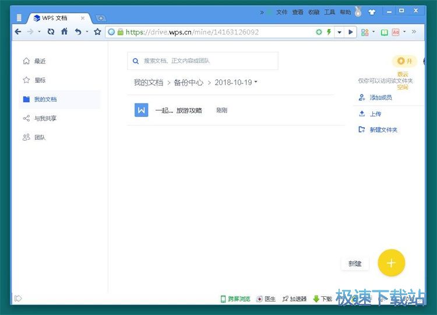Click 上传 upload link
This screenshot has height=315, width=437.
370,114
